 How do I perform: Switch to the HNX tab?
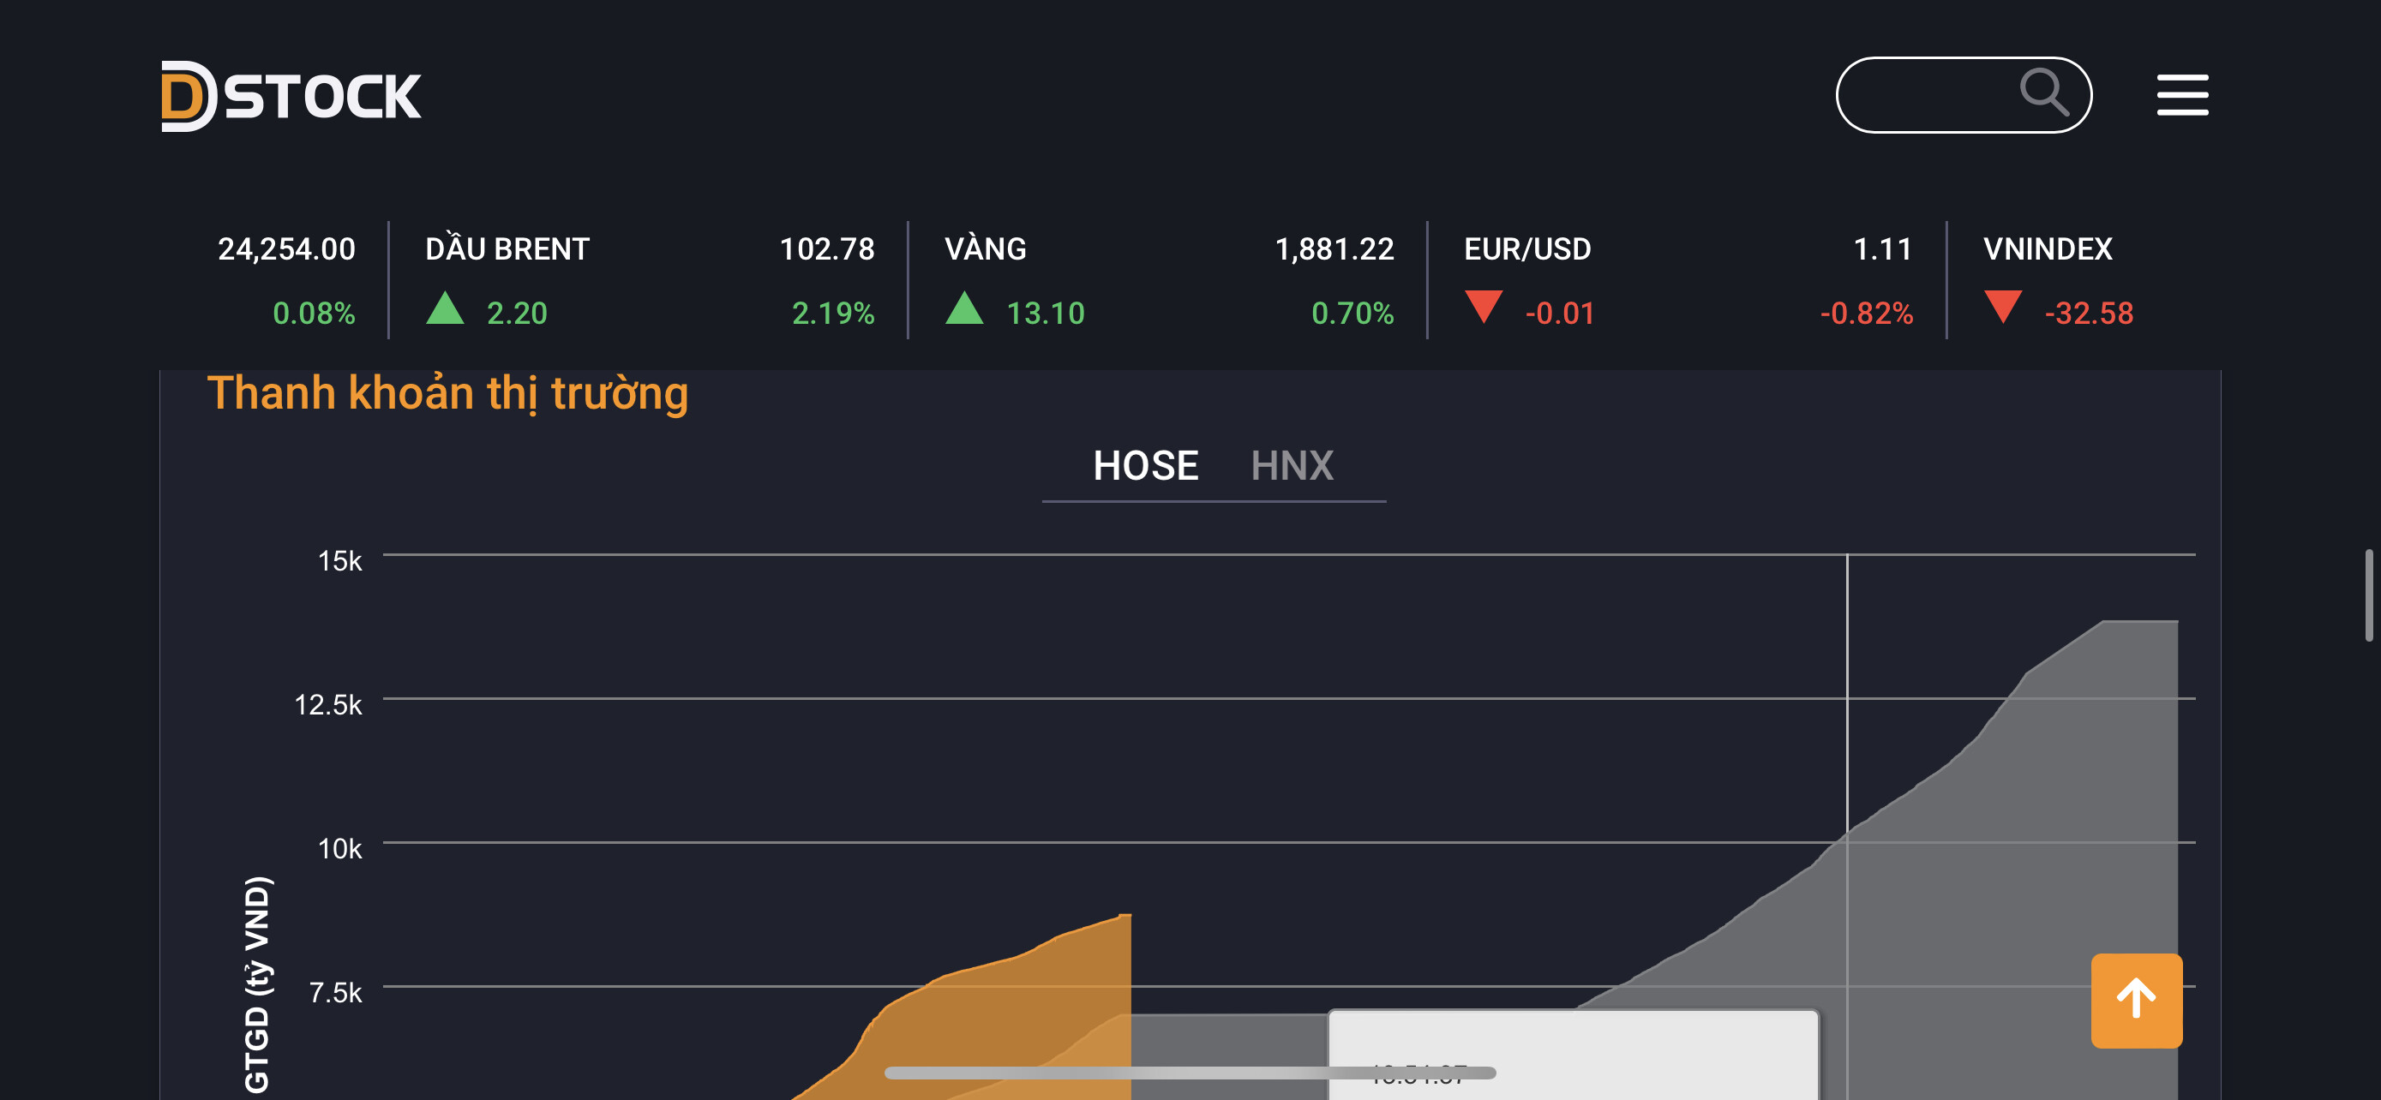coord(1292,465)
